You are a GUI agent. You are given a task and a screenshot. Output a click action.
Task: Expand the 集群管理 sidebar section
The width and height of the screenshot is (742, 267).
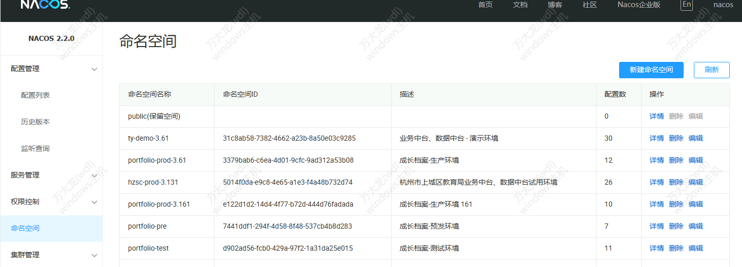[x=51, y=255]
